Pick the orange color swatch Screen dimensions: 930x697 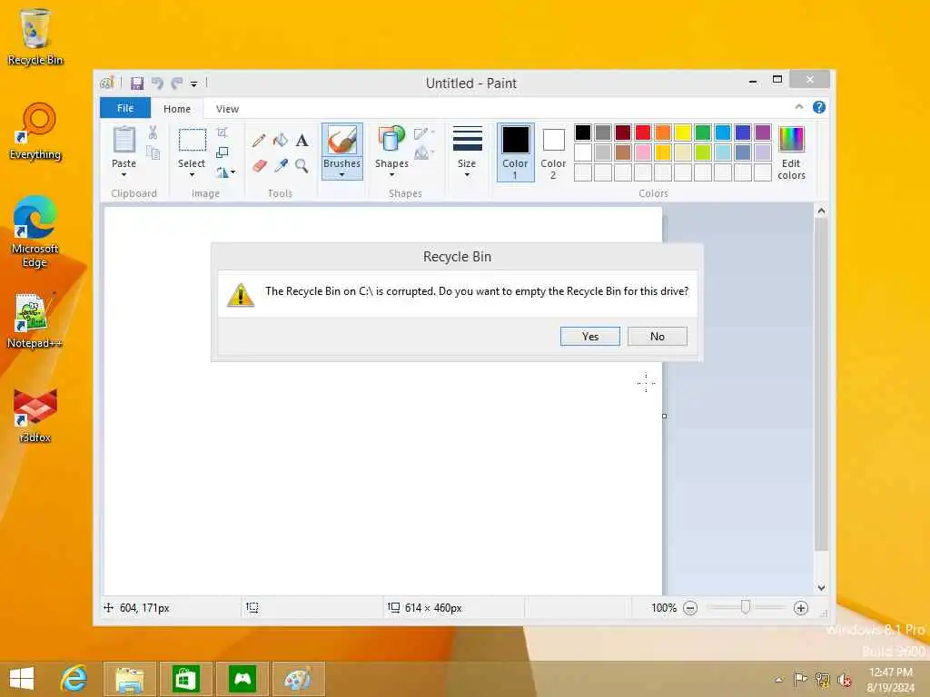coord(663,133)
